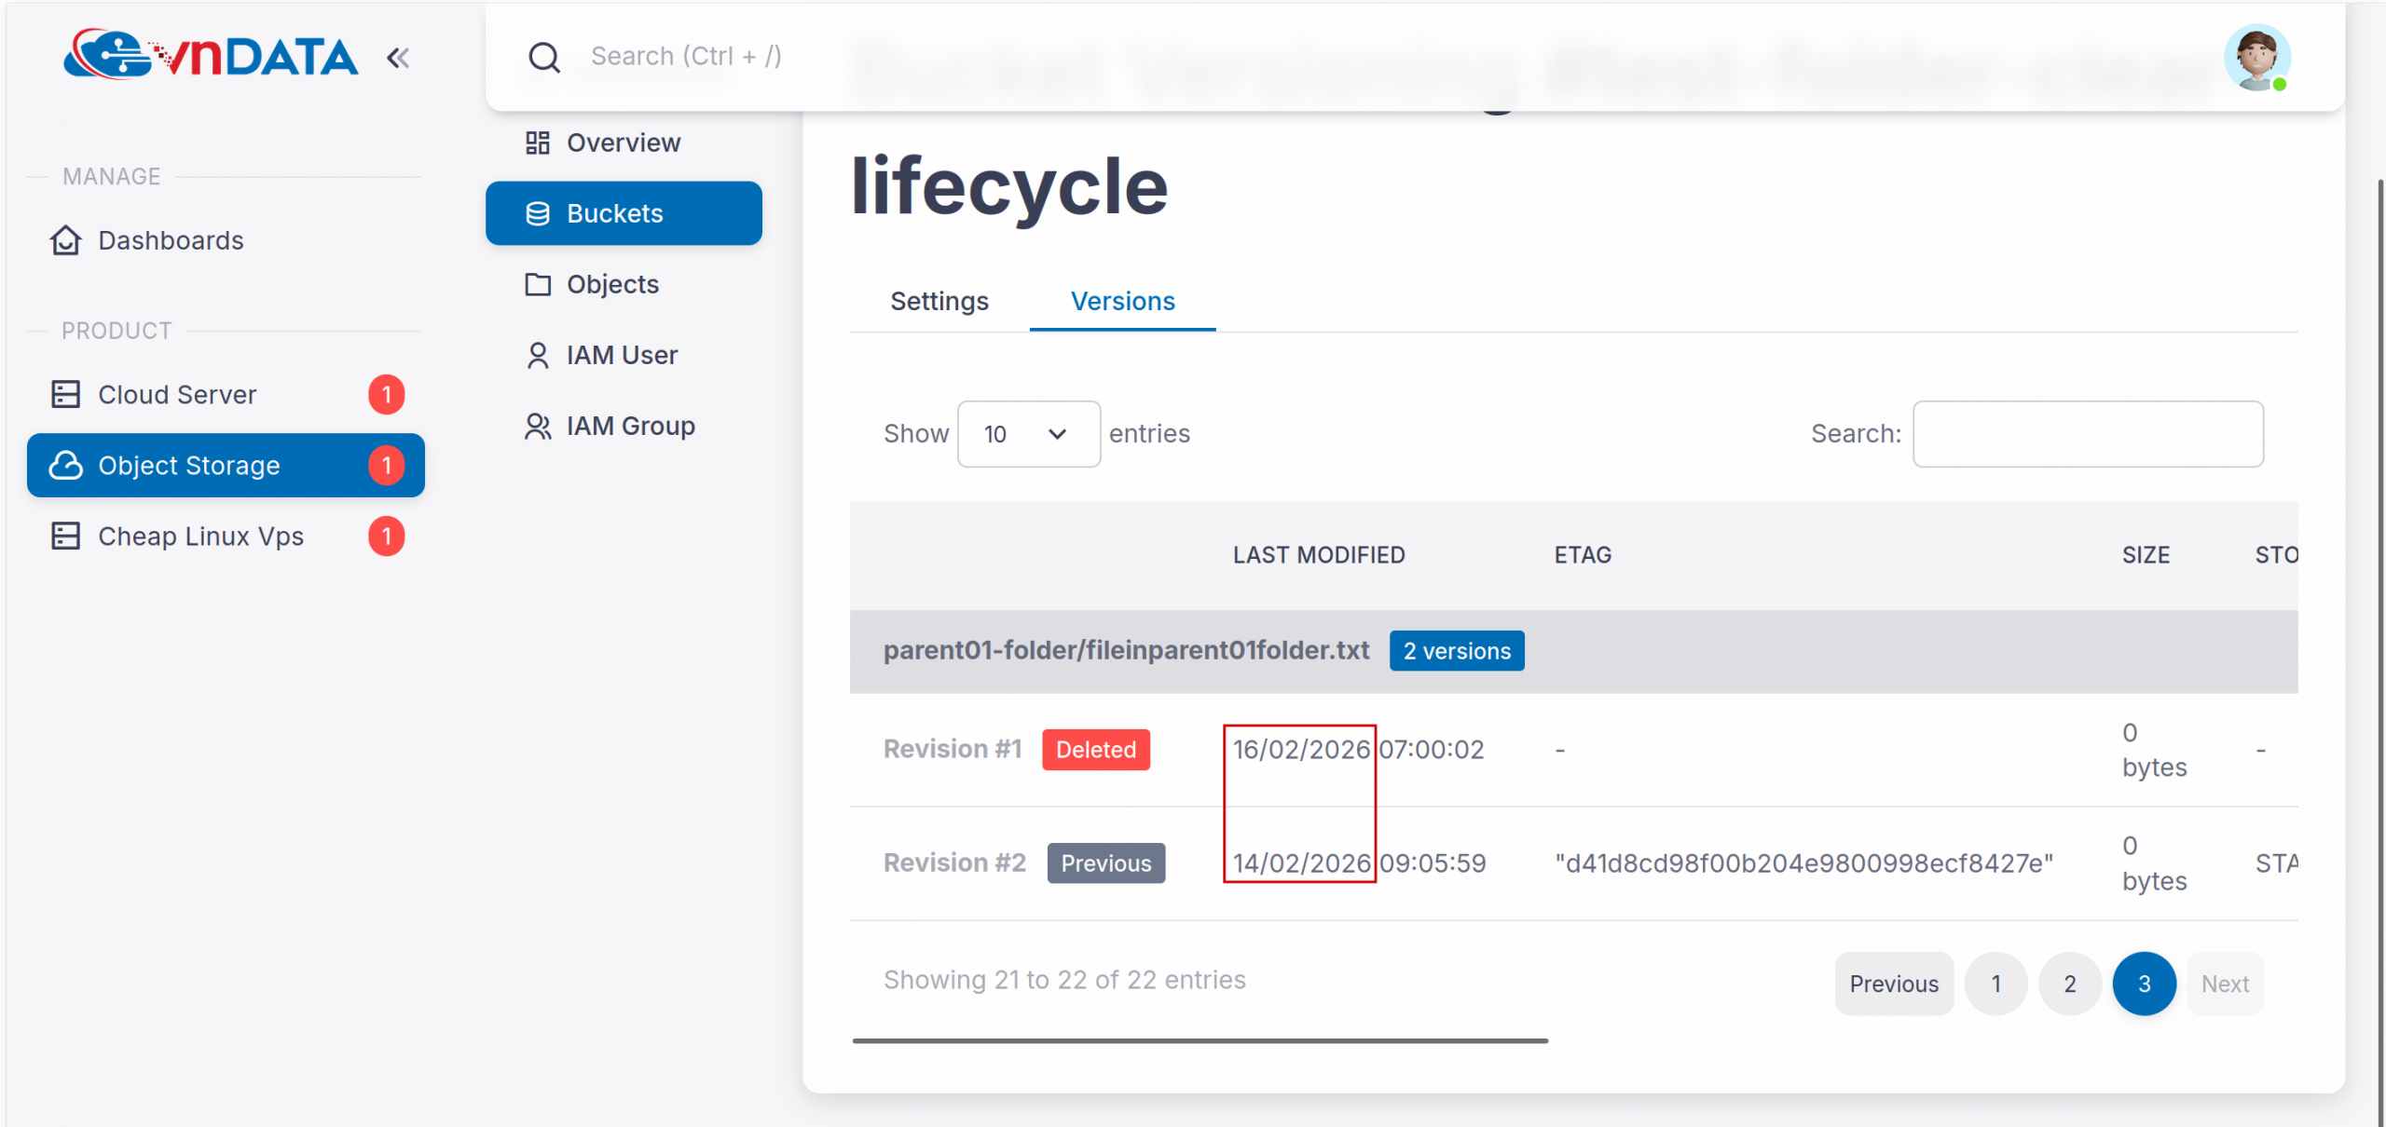Expand the 2 versions badge
This screenshot has width=2386, height=1127.
tap(1457, 651)
